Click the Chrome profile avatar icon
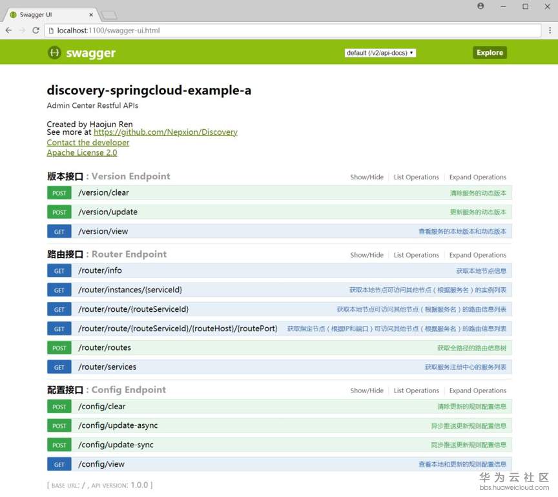 tap(480, 6)
